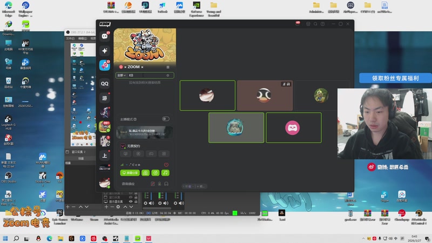Open the KOOK discover sparkle icon

click(105, 51)
